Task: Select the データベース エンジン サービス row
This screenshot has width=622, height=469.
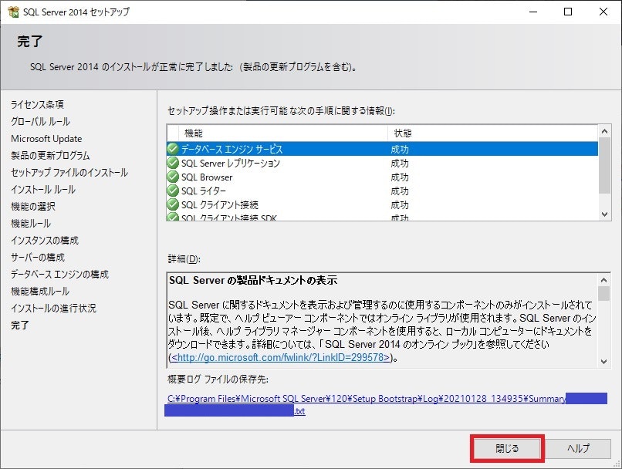Action: (x=383, y=149)
